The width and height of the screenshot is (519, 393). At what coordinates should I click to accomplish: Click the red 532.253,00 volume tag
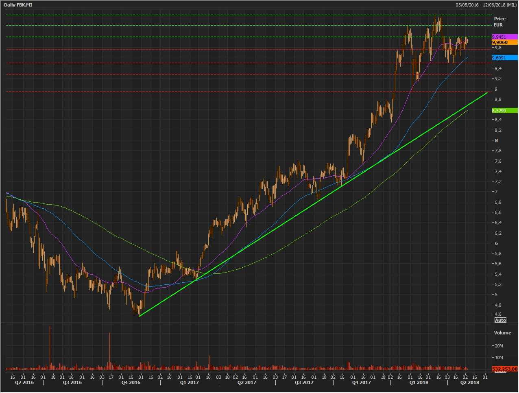pos(504,369)
